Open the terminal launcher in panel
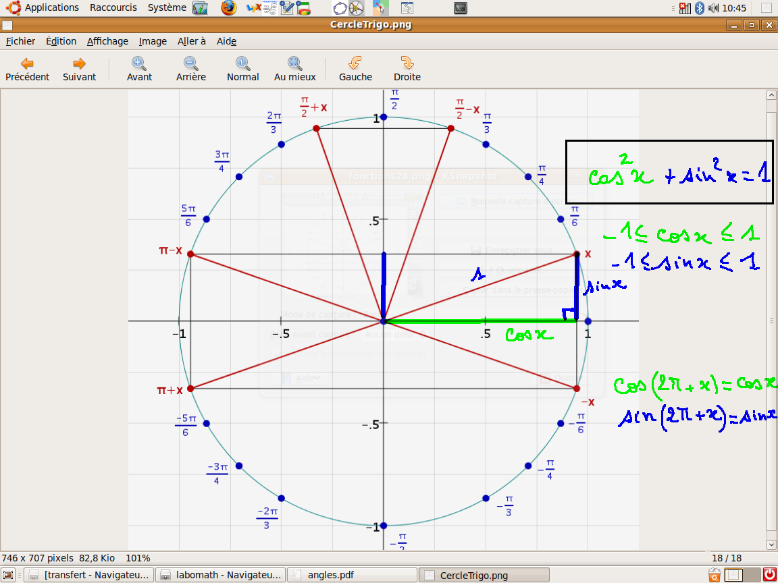 460,8
